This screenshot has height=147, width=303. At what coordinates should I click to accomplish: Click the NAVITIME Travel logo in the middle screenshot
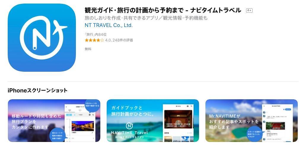point(130,126)
